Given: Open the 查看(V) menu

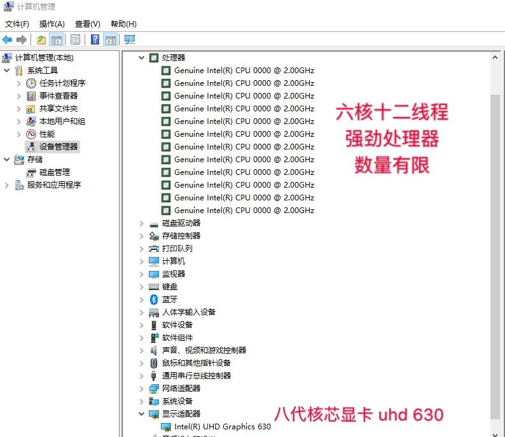Looking at the screenshot, I should pyautogui.click(x=88, y=24).
